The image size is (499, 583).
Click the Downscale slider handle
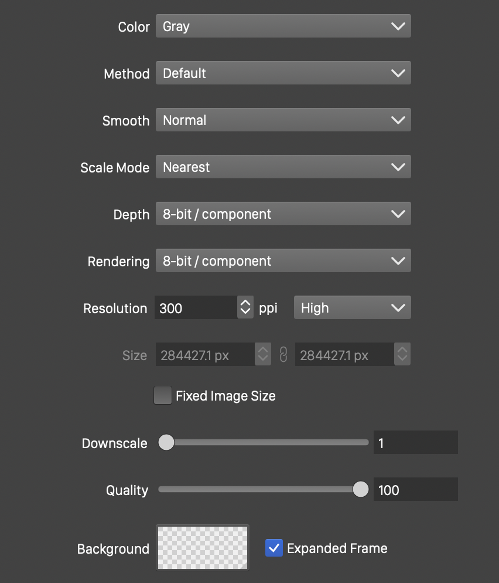coord(167,442)
